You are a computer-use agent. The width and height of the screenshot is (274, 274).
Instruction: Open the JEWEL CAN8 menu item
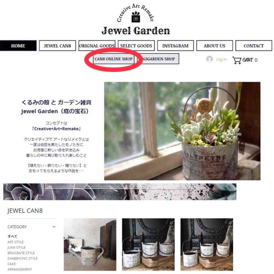pyautogui.click(x=58, y=46)
